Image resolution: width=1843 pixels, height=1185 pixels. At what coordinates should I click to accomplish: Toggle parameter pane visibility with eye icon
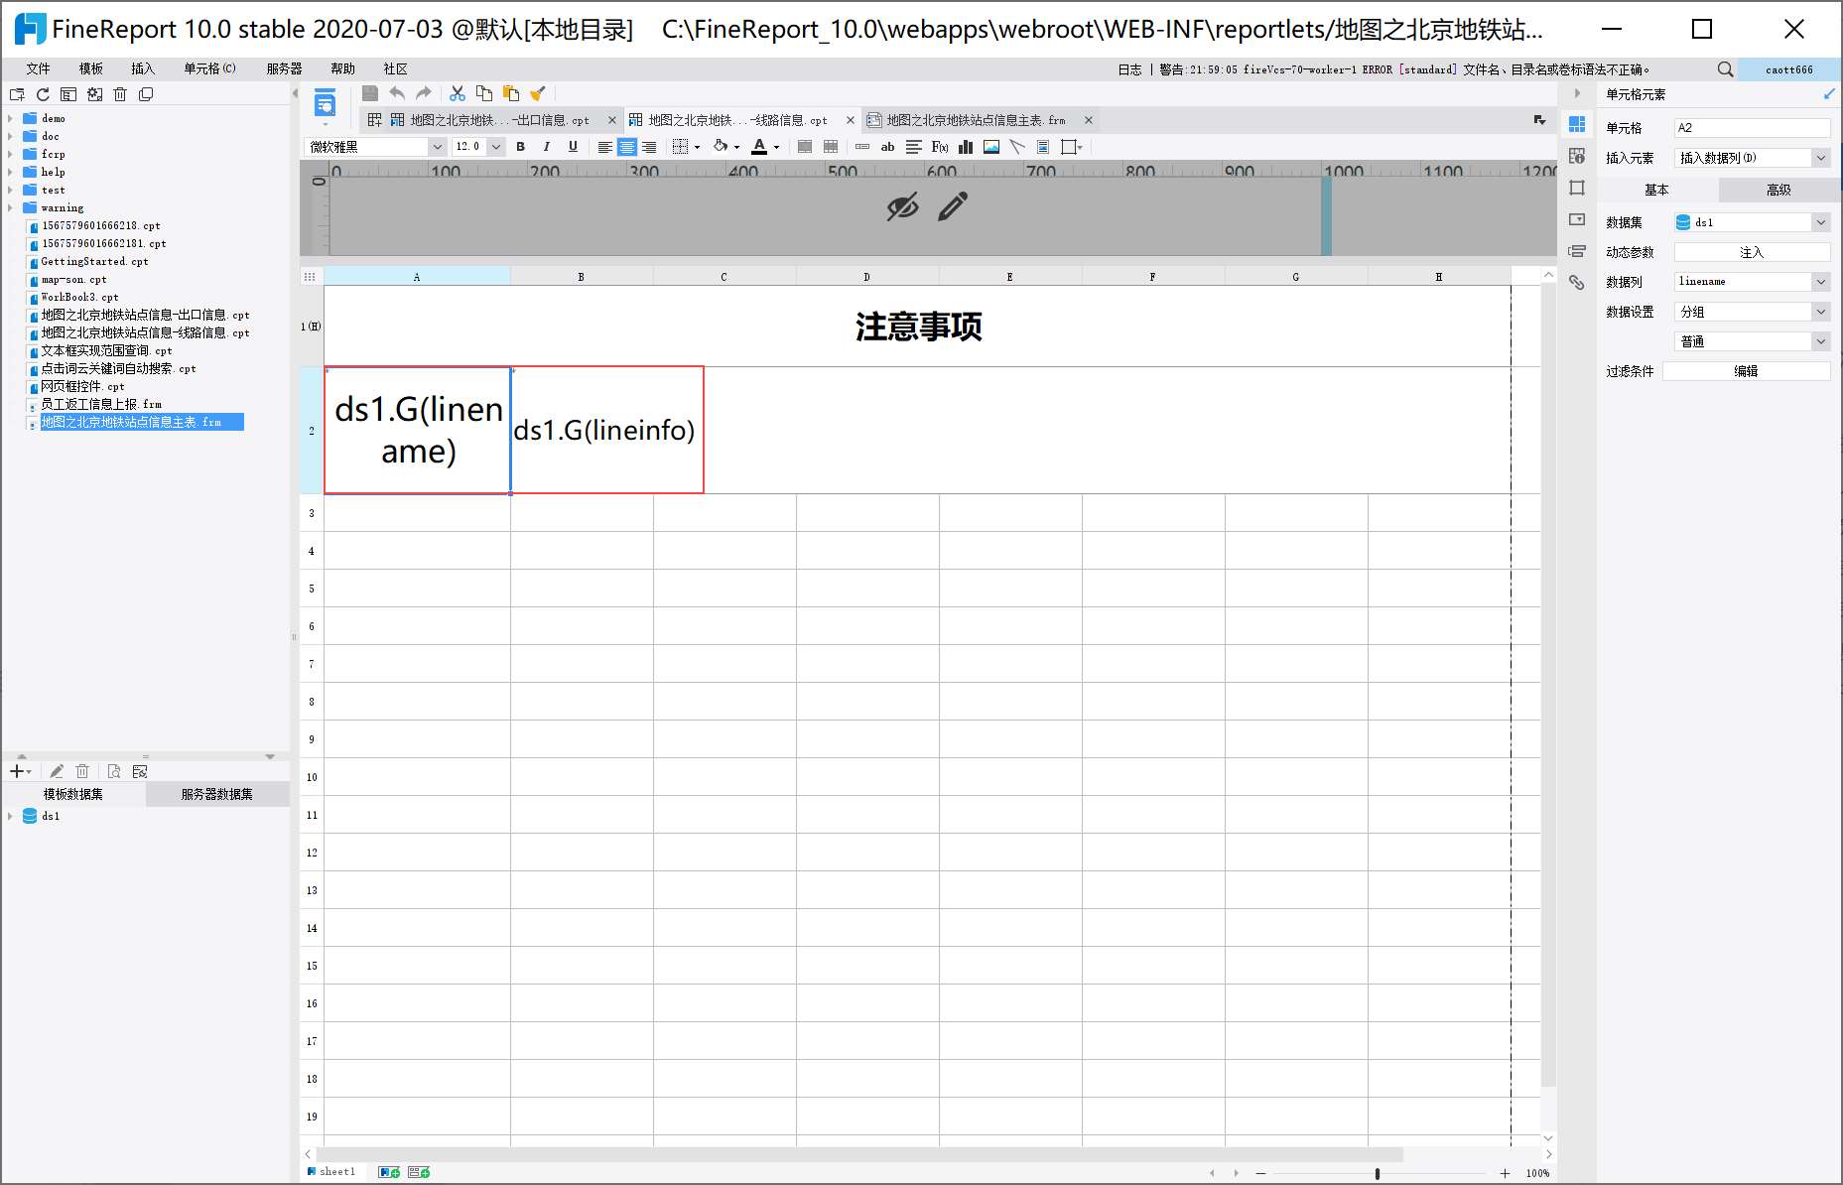click(x=902, y=207)
